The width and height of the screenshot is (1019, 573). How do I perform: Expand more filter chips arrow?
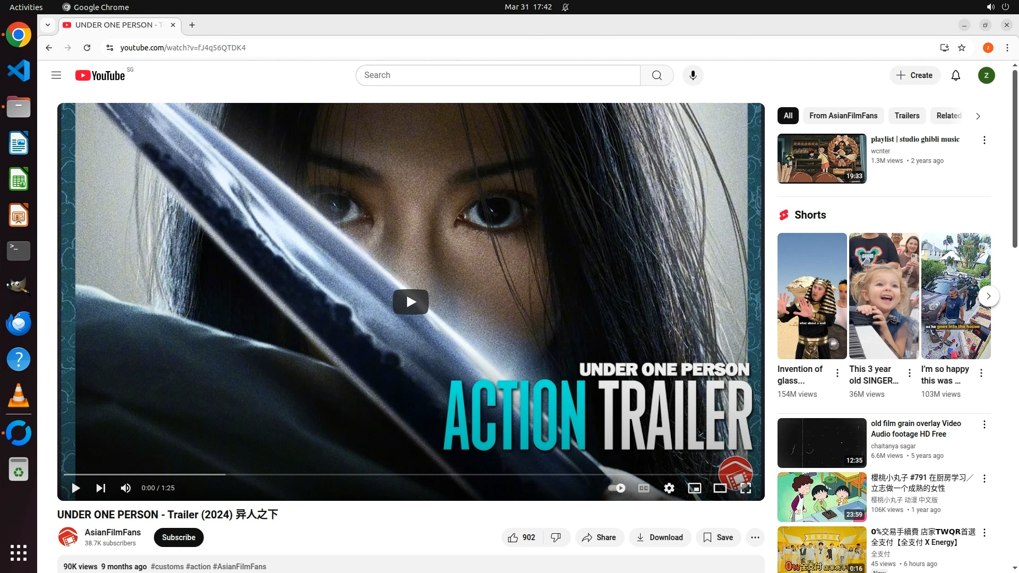point(978,116)
